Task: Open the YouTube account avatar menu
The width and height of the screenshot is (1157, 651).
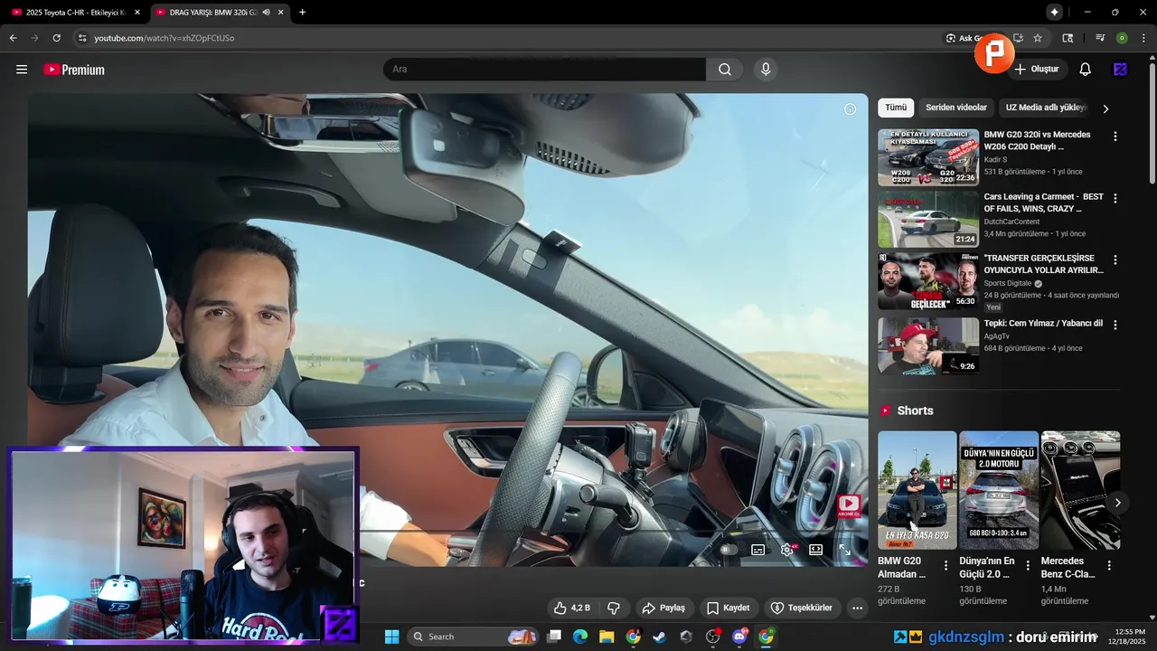Action: [1121, 70]
